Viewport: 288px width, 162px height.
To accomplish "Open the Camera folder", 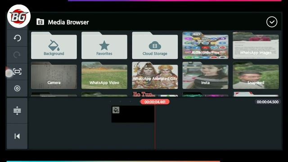I will click(x=54, y=75).
